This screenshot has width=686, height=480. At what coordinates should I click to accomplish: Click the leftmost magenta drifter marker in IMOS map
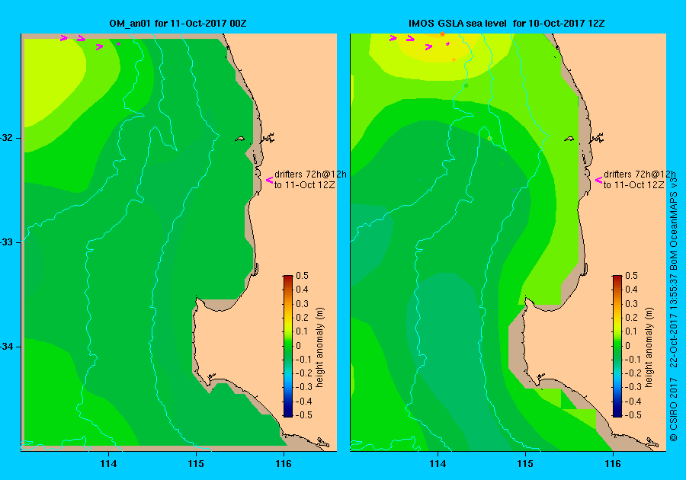393,38
